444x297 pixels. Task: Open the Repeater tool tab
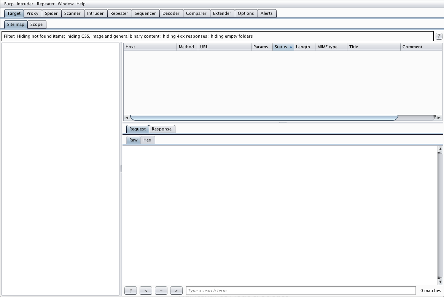pos(119,13)
